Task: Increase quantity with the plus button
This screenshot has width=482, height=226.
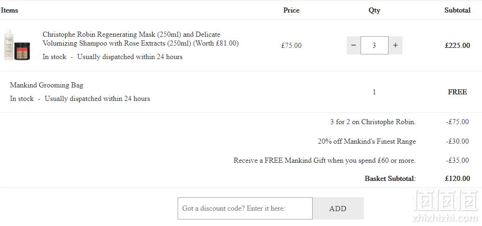Action: pyautogui.click(x=395, y=46)
